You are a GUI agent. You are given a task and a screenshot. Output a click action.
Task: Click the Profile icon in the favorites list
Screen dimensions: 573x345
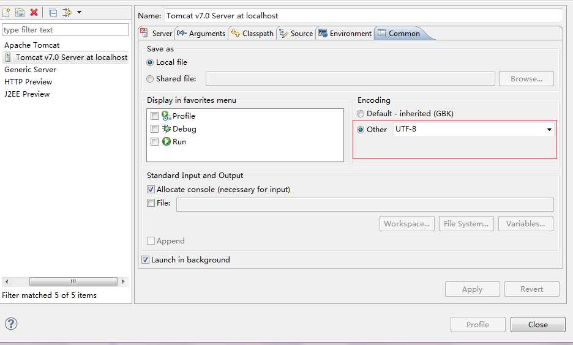[167, 116]
